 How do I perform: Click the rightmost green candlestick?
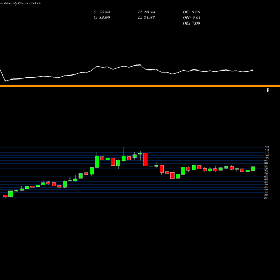click(x=253, y=169)
